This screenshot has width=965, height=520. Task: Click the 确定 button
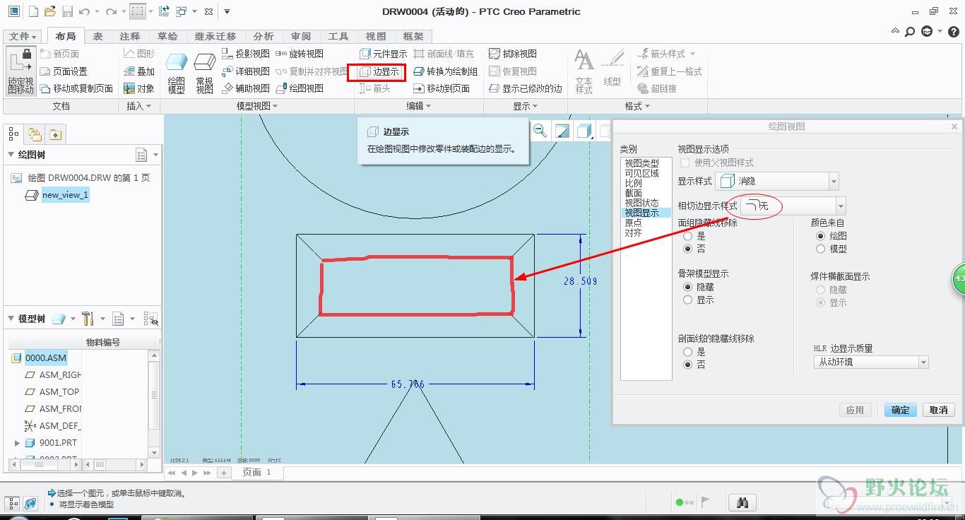pos(900,410)
